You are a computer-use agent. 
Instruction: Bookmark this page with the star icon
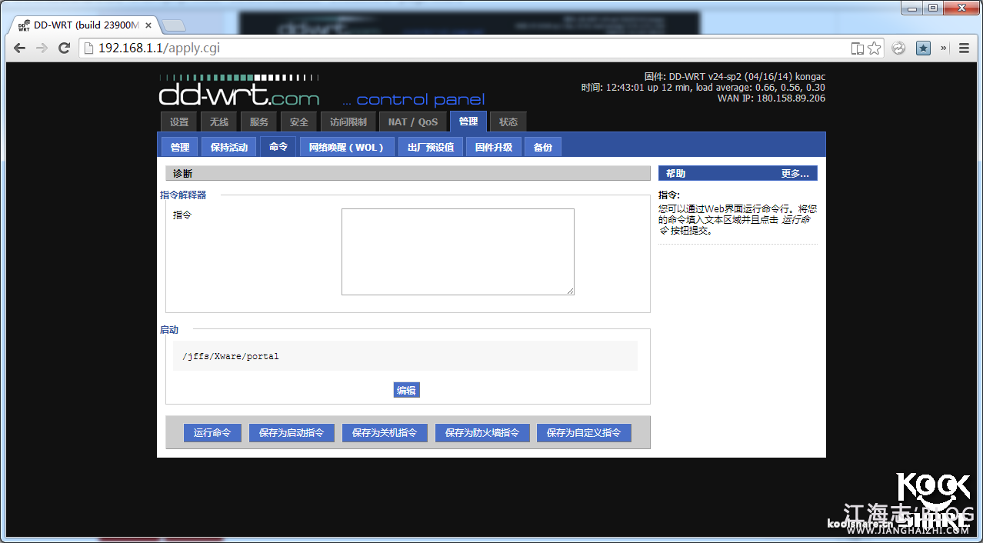click(875, 48)
